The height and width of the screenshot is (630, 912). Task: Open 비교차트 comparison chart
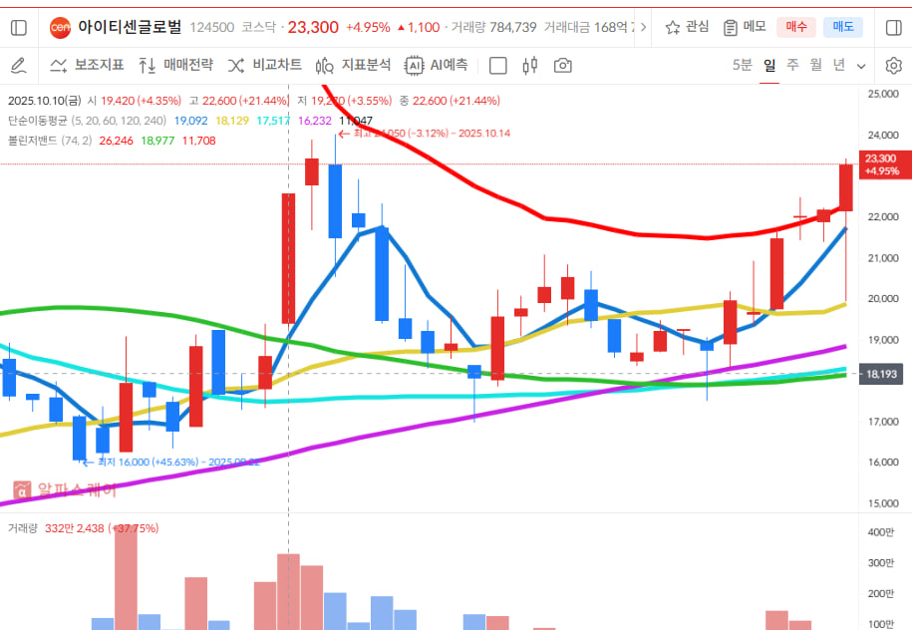pyautogui.click(x=265, y=66)
